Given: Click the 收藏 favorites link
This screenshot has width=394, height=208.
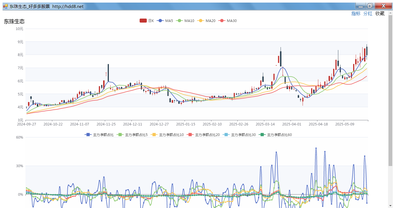Looking at the screenshot, I should tap(380, 13).
